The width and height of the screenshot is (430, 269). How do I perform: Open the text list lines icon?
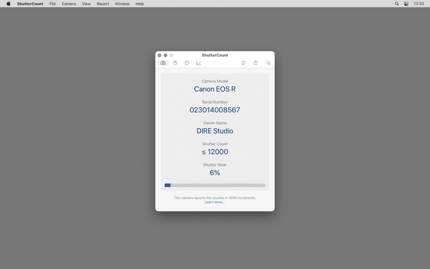[x=244, y=63]
